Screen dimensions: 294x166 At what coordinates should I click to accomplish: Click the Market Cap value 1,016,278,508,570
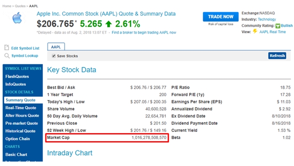[149, 137]
